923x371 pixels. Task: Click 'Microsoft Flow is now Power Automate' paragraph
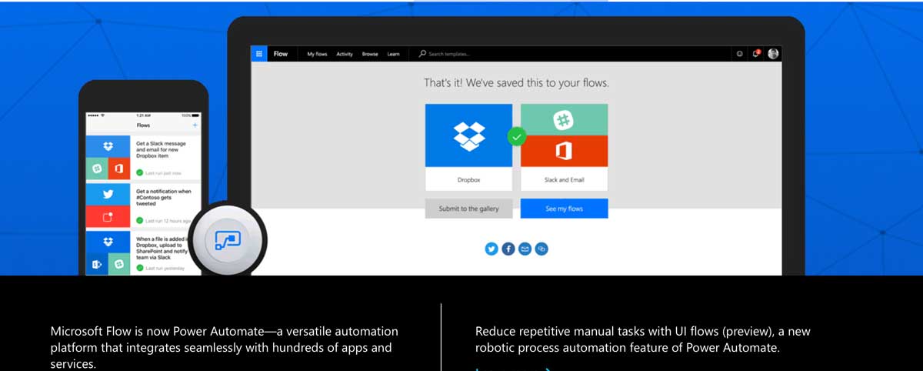tap(225, 347)
